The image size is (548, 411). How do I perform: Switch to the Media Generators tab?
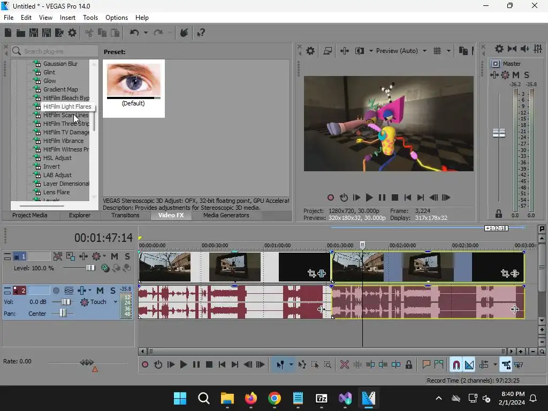coord(226,215)
